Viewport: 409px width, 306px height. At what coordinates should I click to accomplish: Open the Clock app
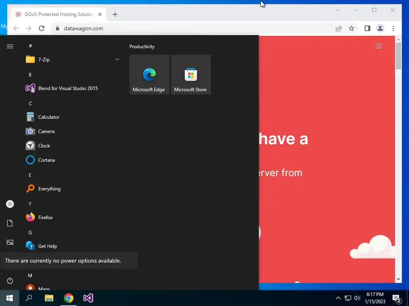coord(73,146)
